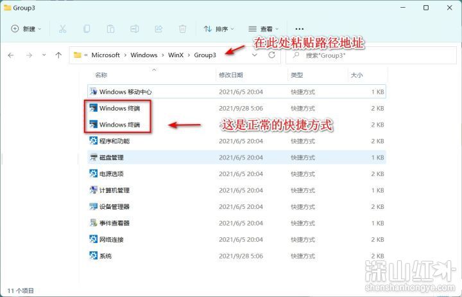Click the file name 事件查看器
The width and height of the screenshot is (462, 297).
114,223
